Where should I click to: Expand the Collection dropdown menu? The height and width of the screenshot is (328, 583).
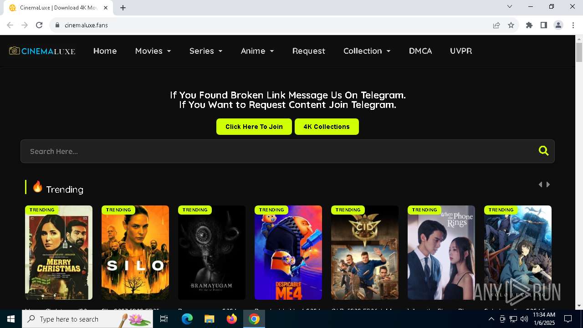367,51
